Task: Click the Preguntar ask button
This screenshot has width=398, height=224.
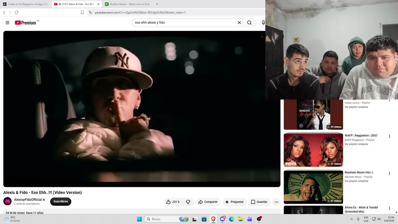Action: click(234, 202)
